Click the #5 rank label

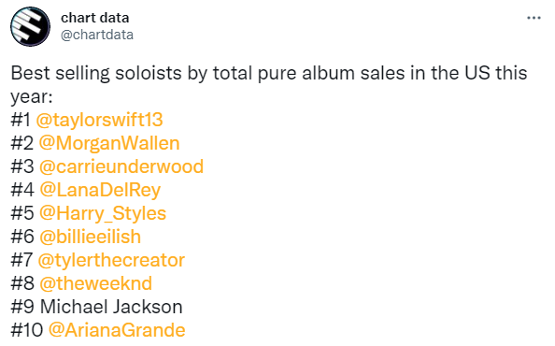click(x=22, y=213)
